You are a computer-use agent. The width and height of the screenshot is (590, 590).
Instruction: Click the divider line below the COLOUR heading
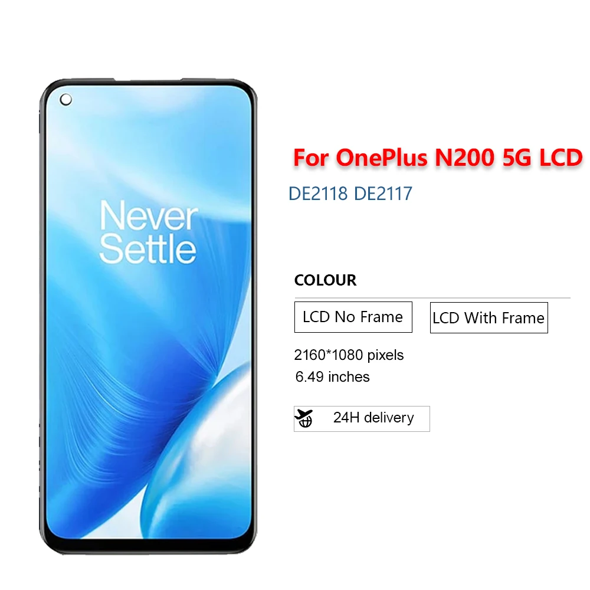click(432, 297)
